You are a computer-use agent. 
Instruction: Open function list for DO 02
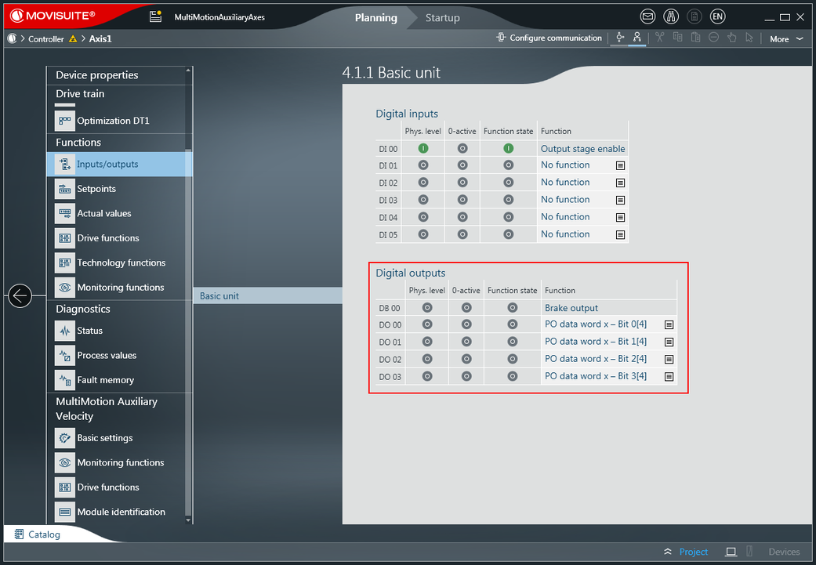coord(669,360)
